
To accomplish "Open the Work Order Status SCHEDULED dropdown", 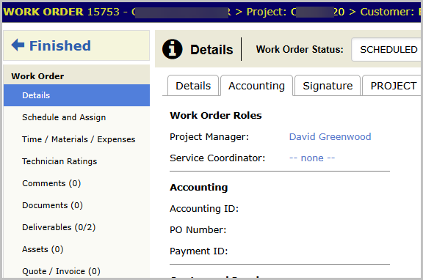I will pos(387,50).
